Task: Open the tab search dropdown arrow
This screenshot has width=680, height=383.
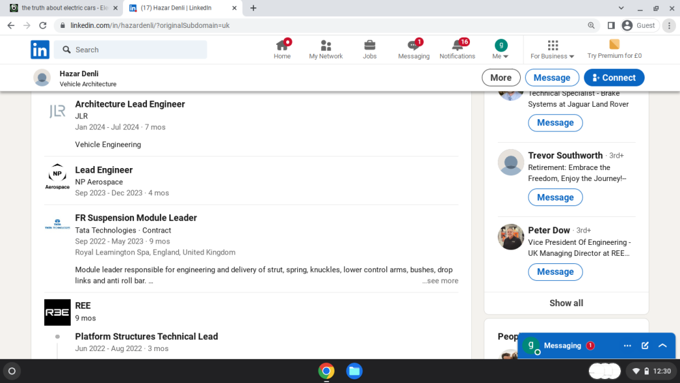Action: 621,7
